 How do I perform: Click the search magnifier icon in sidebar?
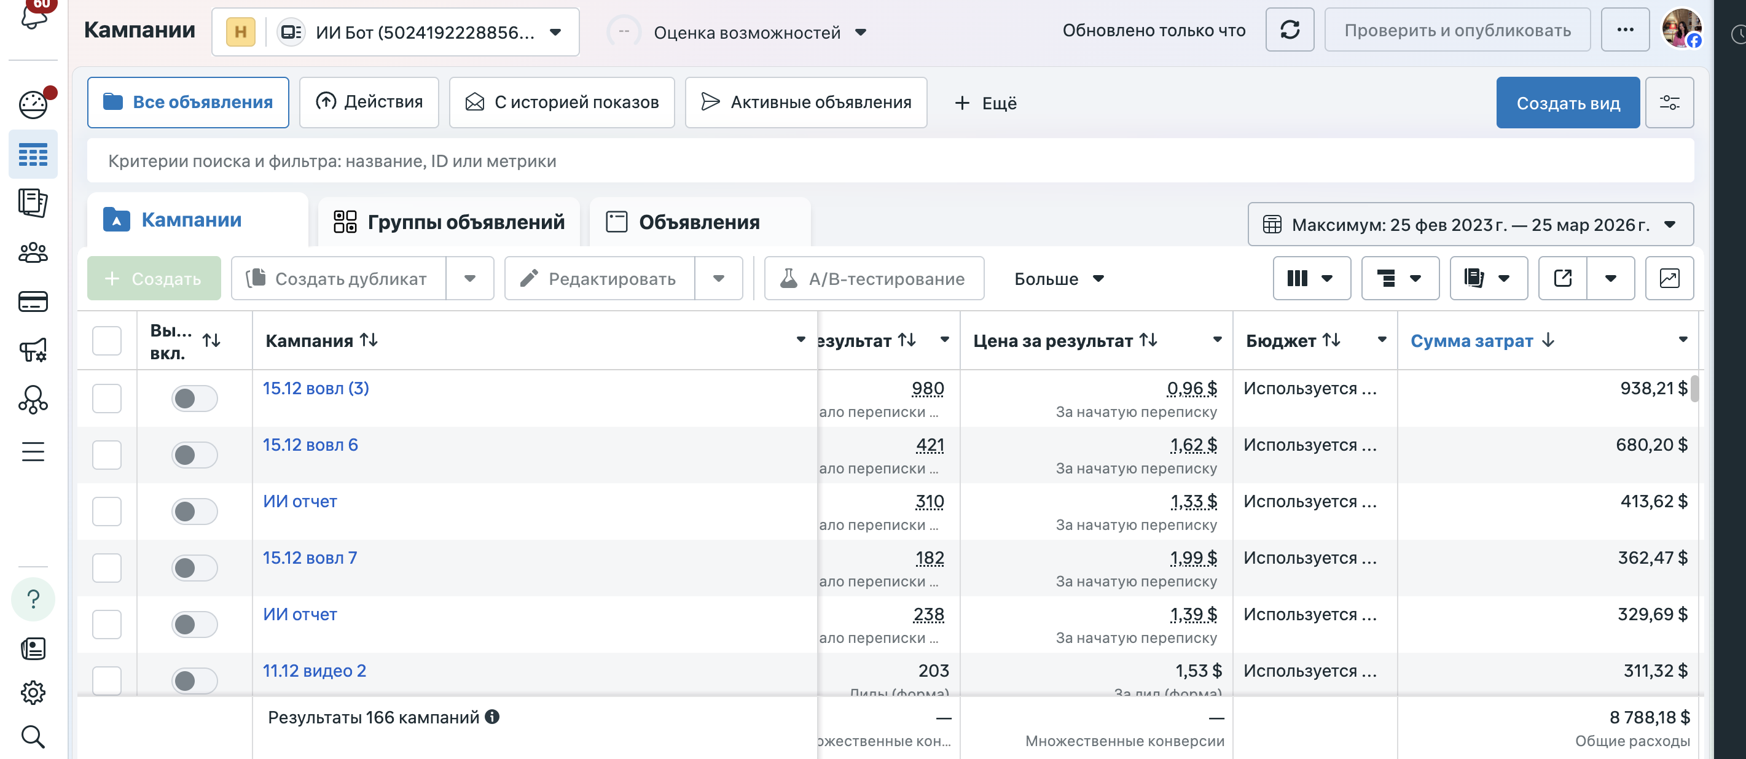coord(33,737)
